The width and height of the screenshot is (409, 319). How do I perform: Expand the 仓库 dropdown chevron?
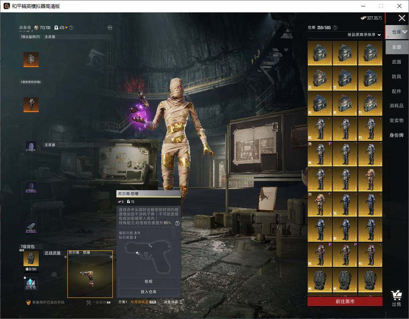[405, 32]
